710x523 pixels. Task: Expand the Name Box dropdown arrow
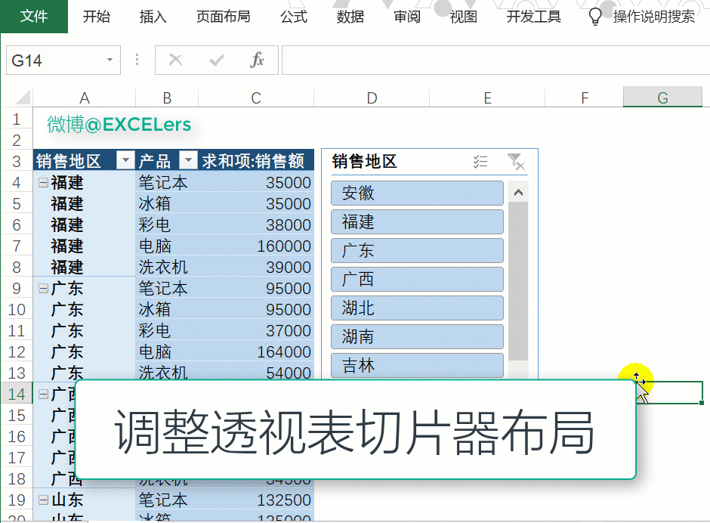point(110,60)
